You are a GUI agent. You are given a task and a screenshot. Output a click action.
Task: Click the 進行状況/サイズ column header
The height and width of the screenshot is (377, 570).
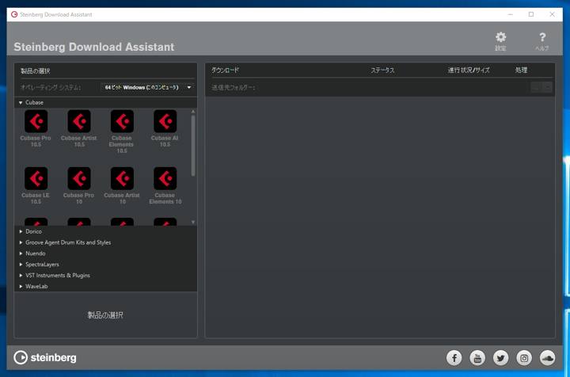[x=469, y=70]
